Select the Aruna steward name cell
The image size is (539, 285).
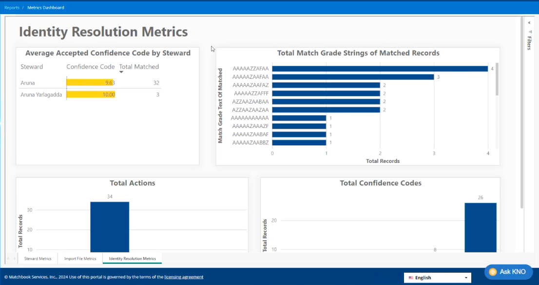27,83
